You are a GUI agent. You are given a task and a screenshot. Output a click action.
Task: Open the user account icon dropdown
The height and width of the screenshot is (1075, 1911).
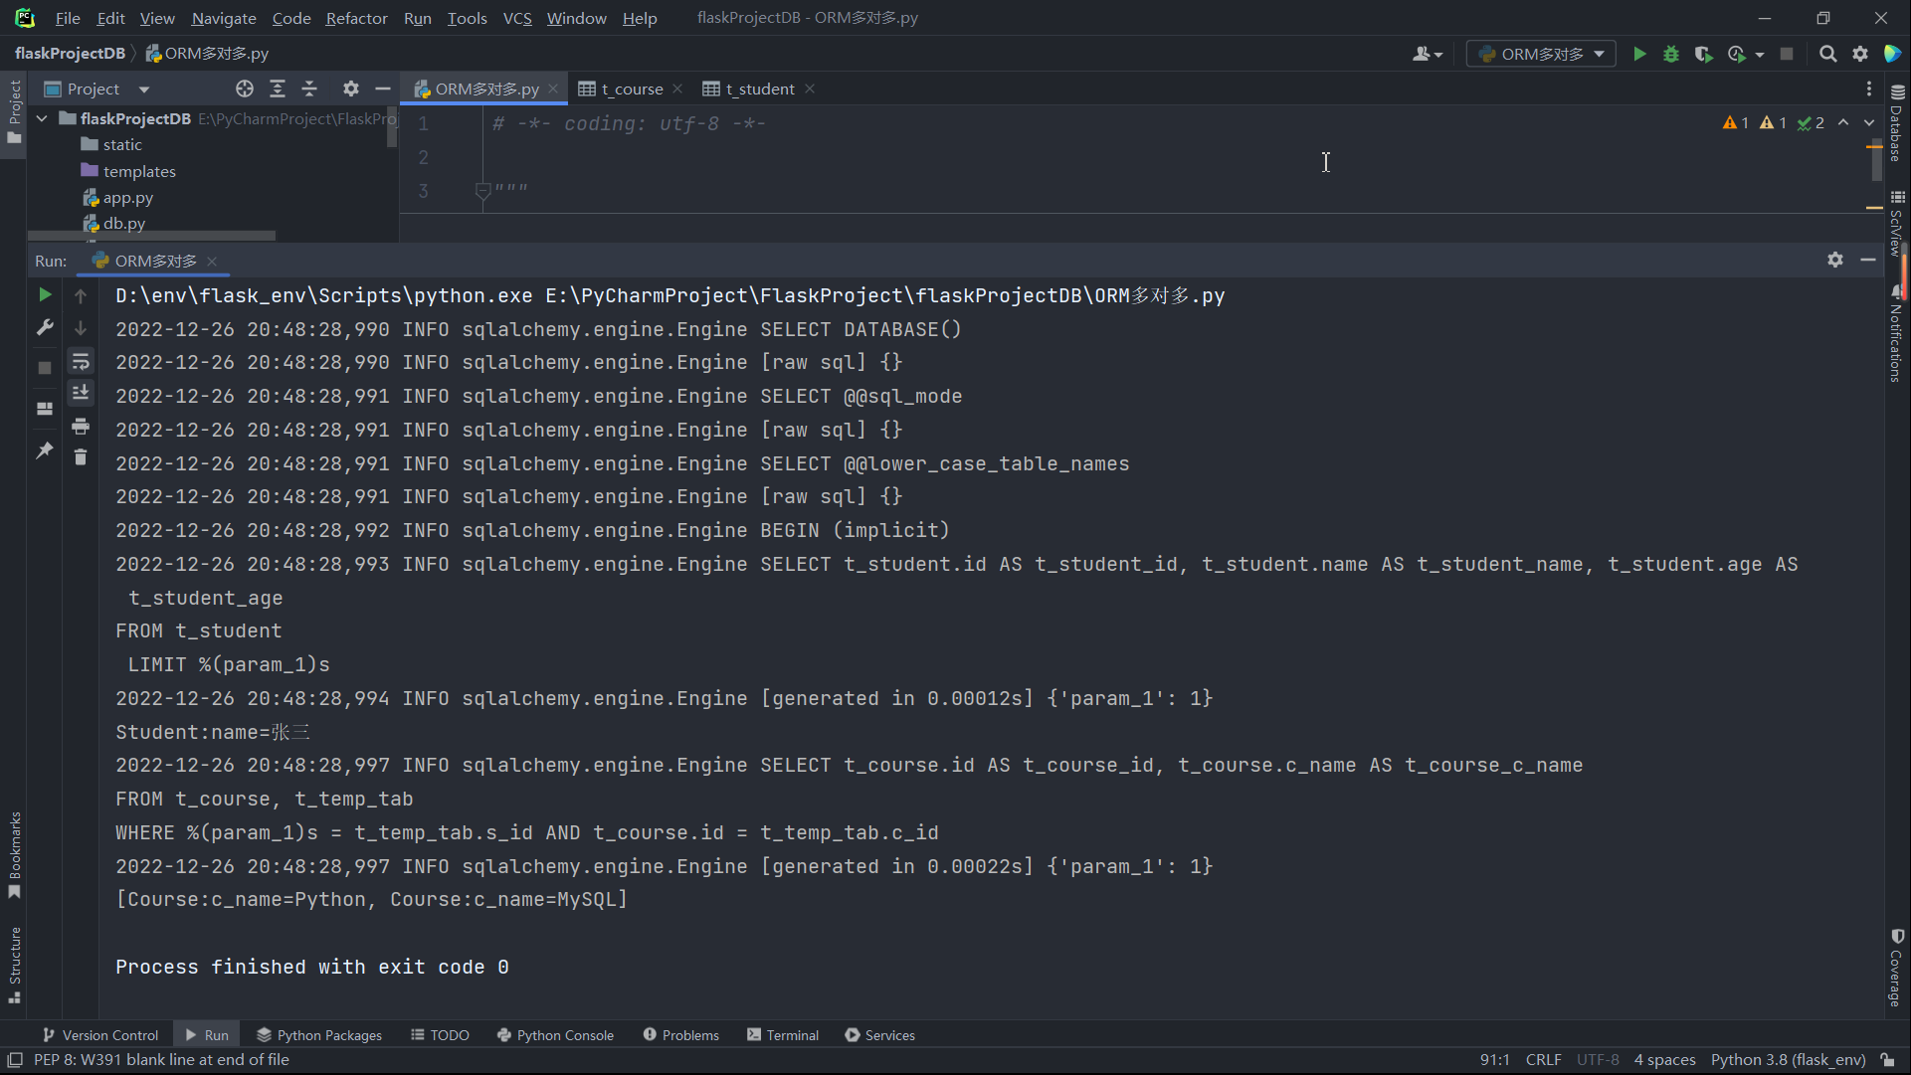coord(1427,54)
